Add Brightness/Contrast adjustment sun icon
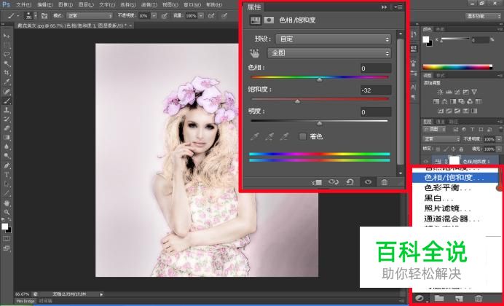This screenshot has width=504, height=306. pos(440,92)
